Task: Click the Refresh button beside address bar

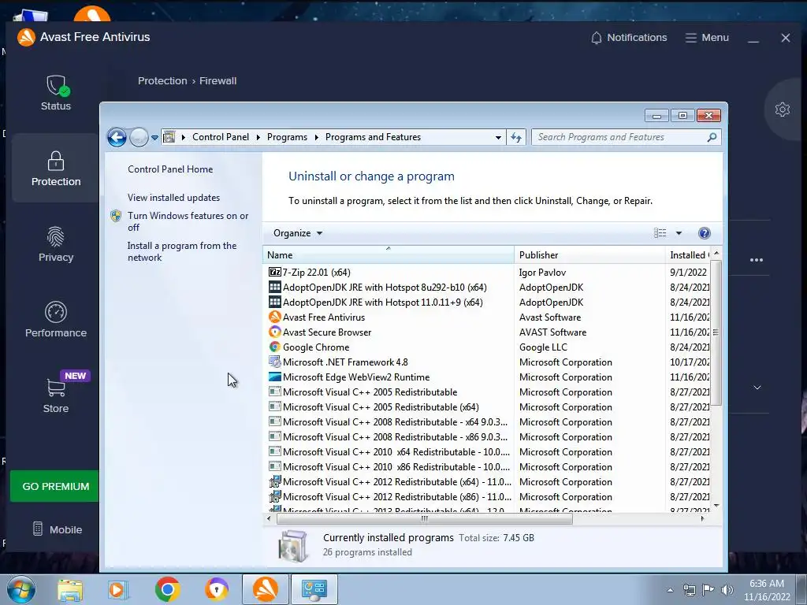Action: click(x=515, y=137)
